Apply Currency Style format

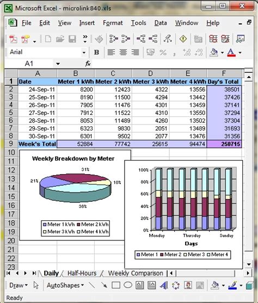[x=150, y=52]
